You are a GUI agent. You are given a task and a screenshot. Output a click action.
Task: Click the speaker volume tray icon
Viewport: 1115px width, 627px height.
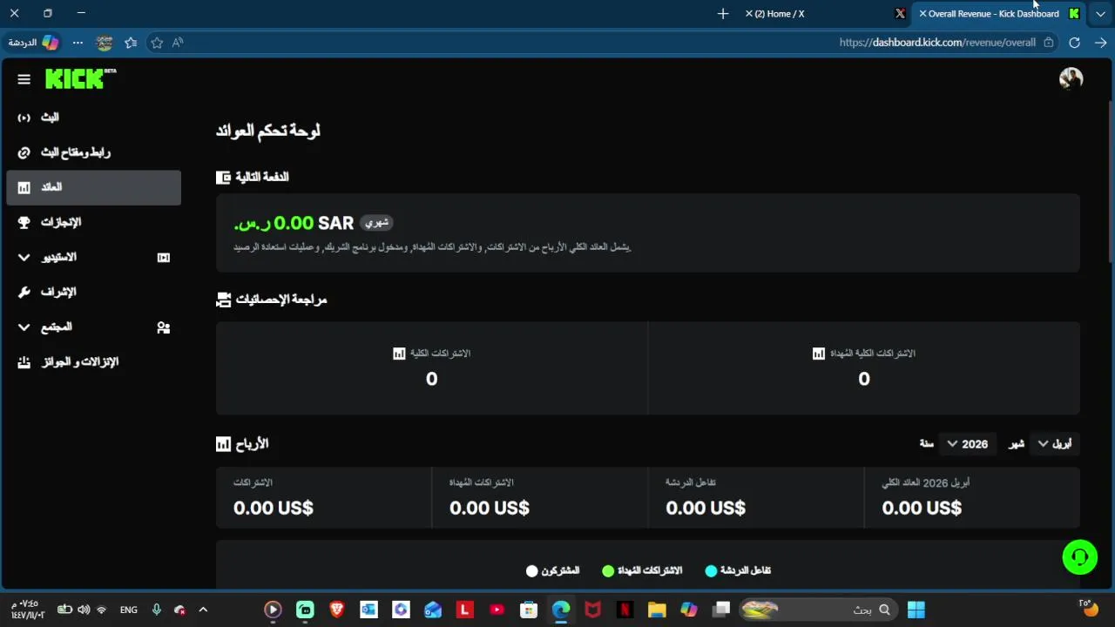[84, 610]
